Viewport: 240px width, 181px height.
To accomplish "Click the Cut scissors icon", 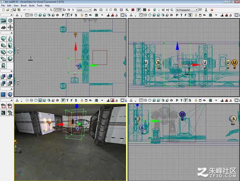I will (107, 10).
